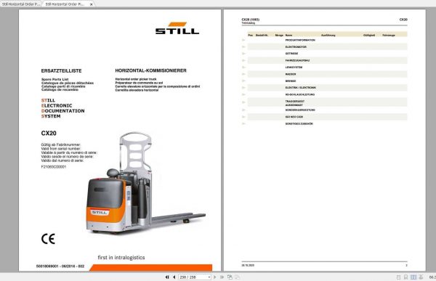The image size is (436, 281).
Task: Go to the previous page
Action: coord(174,277)
